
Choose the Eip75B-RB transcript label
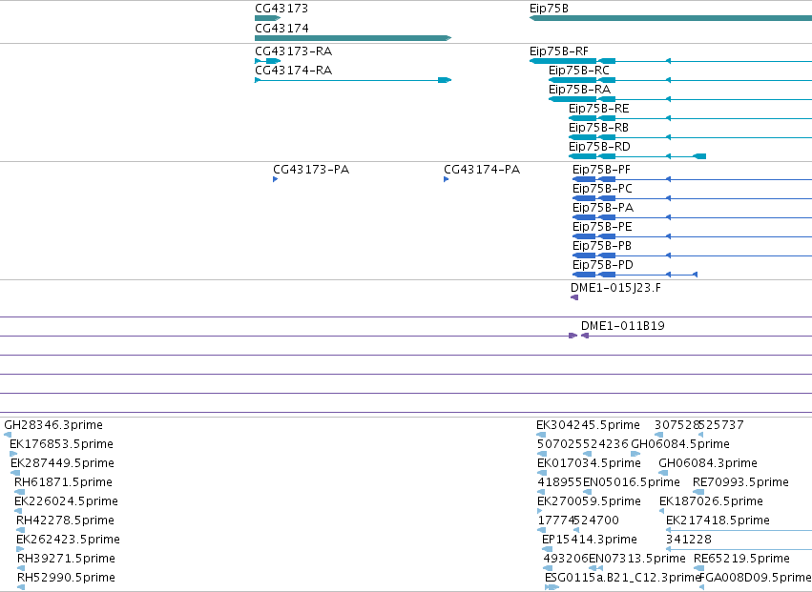click(x=598, y=128)
